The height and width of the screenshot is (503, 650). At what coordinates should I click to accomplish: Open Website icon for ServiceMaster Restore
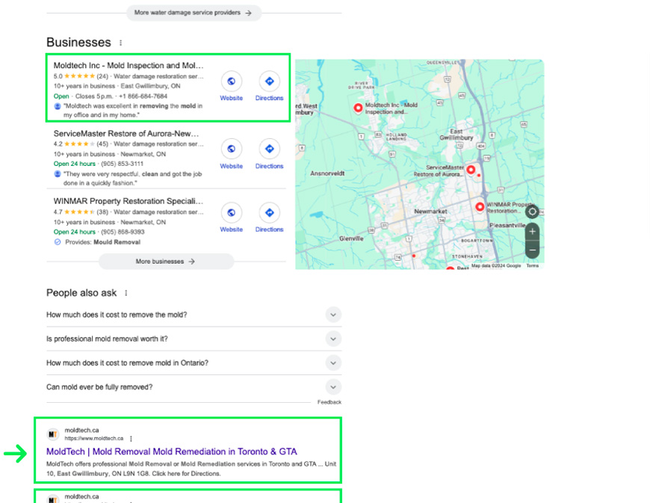pos(231,149)
